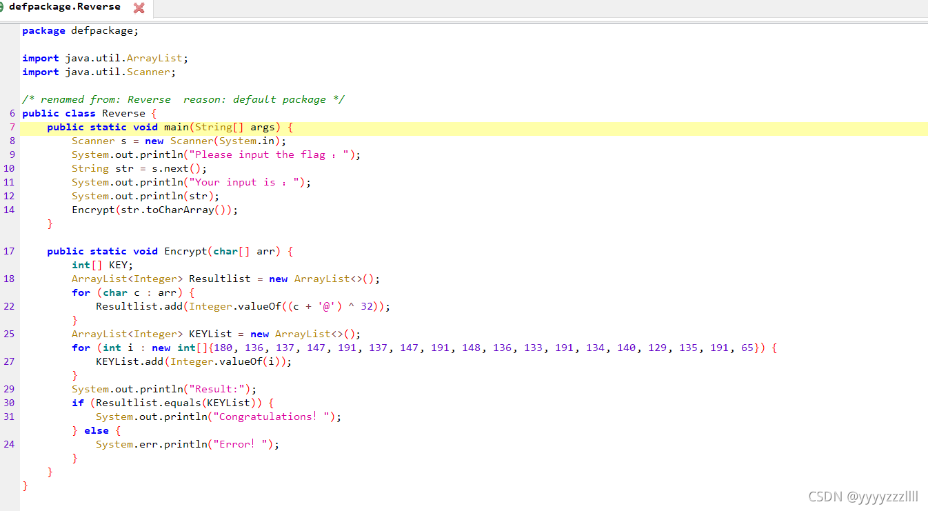This screenshot has width=928, height=511.
Task: Click line number 12 in the gutter
Action: coord(9,196)
